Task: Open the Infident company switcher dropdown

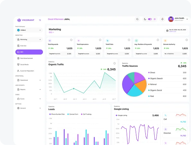Action: [x=29, y=30]
